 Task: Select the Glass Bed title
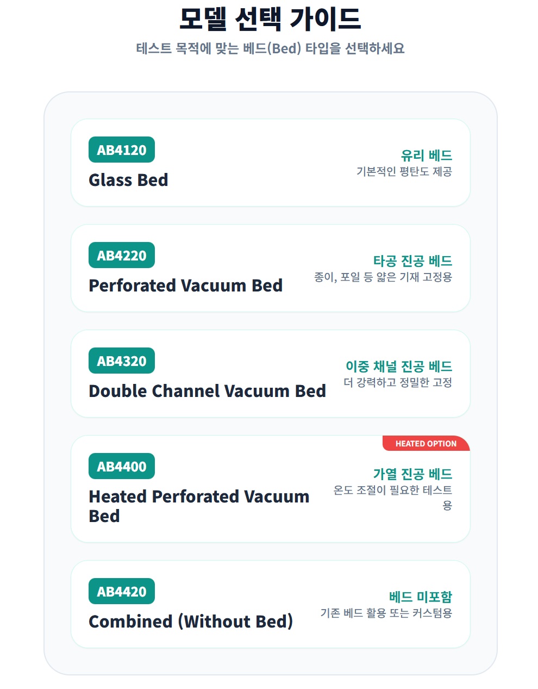[128, 180]
